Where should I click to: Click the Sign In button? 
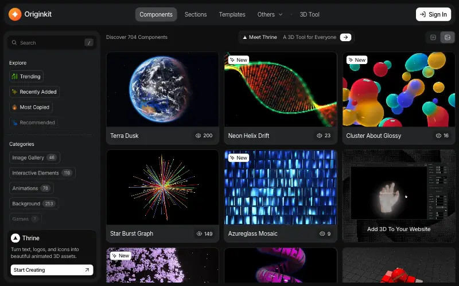tap(433, 14)
